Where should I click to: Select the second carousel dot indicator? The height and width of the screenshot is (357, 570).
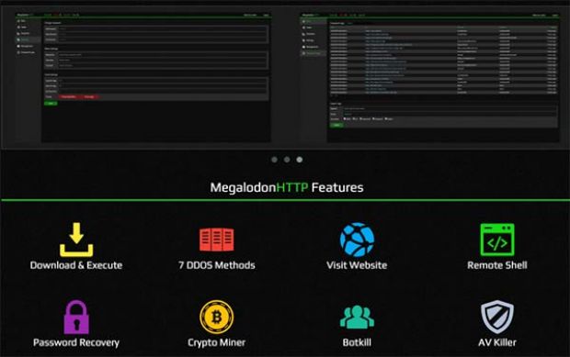tap(287, 160)
